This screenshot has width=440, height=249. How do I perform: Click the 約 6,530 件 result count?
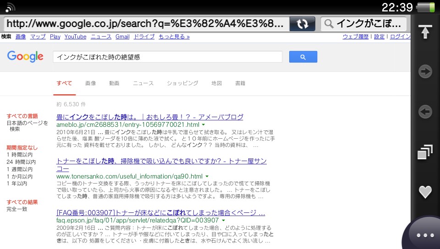71,104
